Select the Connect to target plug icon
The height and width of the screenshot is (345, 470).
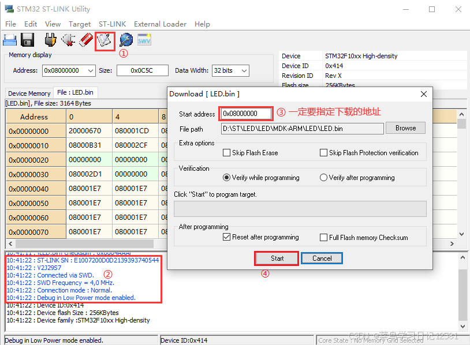[x=50, y=39]
